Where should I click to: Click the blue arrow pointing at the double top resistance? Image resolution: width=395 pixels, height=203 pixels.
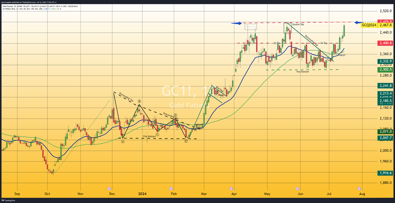click(237, 23)
